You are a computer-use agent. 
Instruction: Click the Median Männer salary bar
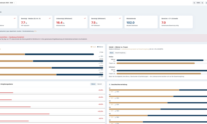click(x=160, y=60)
